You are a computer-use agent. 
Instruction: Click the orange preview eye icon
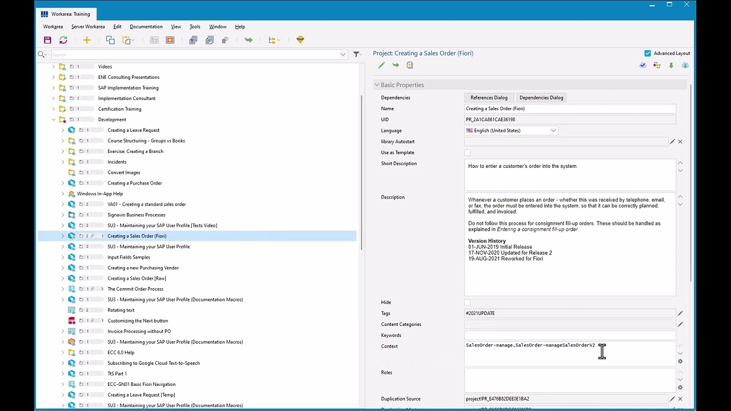click(x=170, y=40)
